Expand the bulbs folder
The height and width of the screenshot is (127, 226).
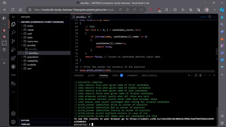click(x=44, y=26)
